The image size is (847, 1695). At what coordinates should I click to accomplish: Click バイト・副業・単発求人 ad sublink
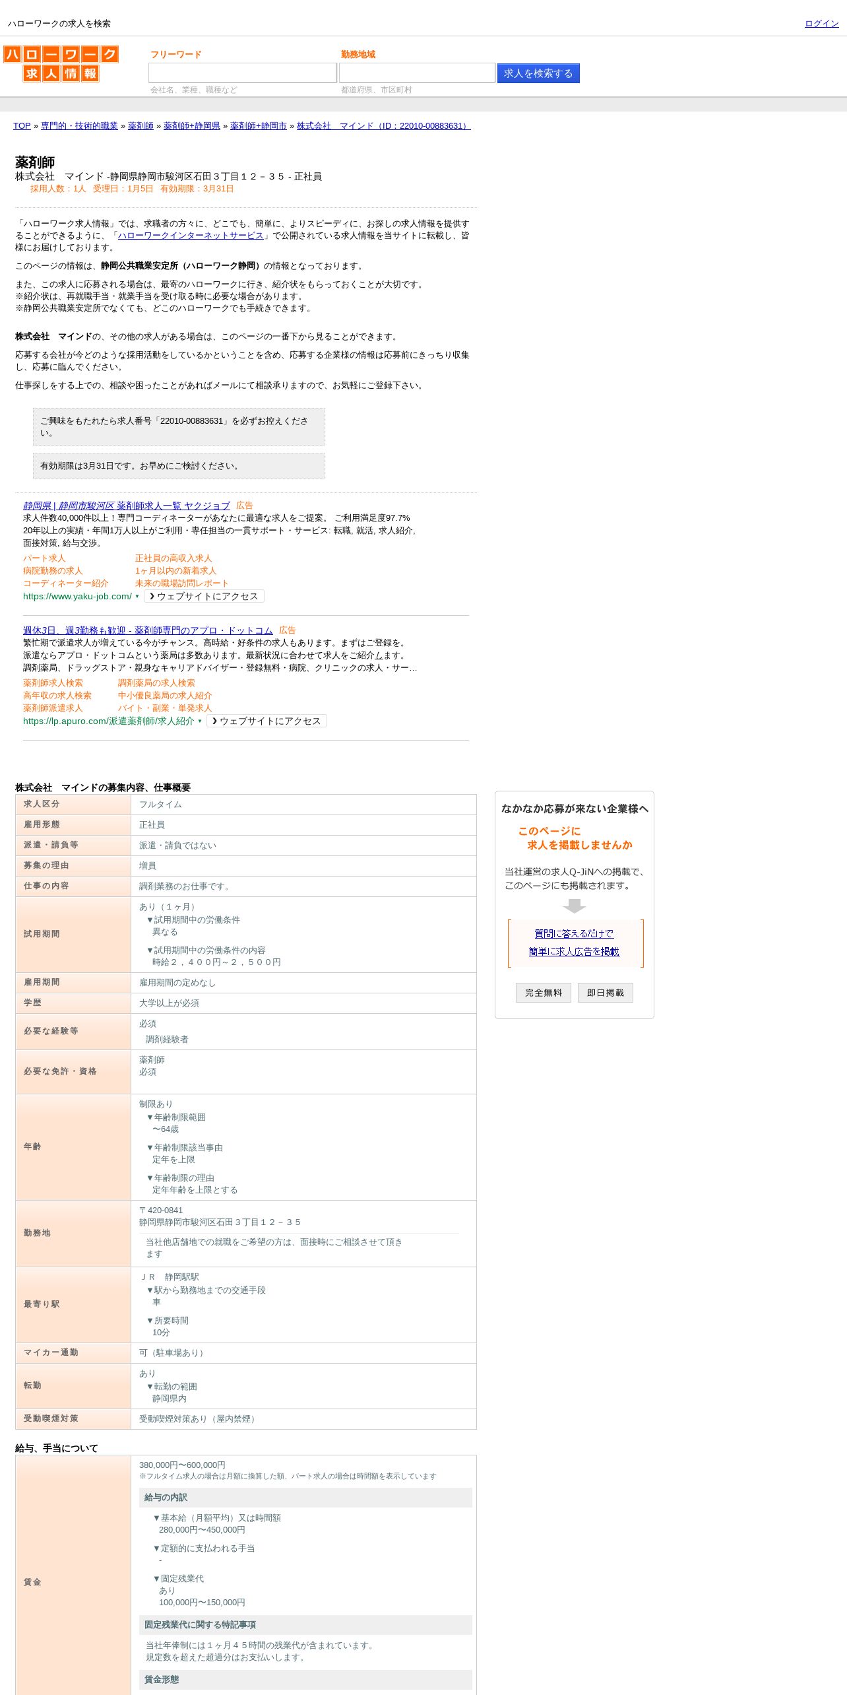click(x=165, y=708)
